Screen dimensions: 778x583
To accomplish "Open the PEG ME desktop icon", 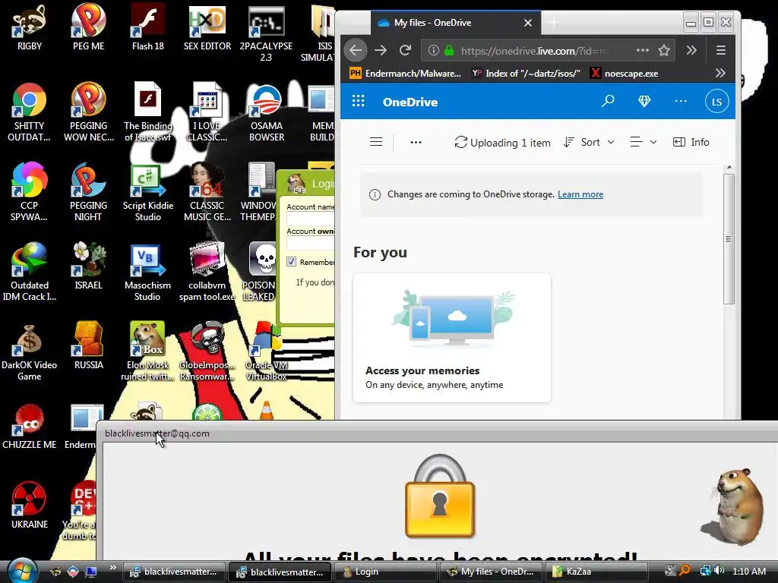I will tap(88, 27).
